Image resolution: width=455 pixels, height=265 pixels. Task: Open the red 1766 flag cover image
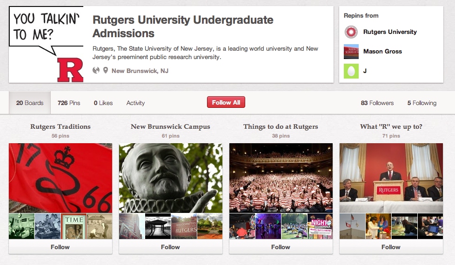coord(60,178)
